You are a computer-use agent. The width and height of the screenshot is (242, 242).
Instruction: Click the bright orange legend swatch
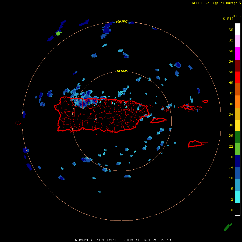pos(237,102)
